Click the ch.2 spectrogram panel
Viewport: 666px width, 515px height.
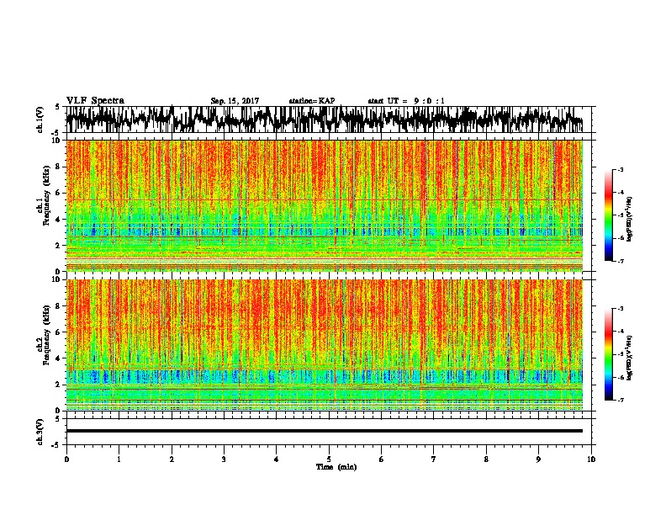[325, 345]
